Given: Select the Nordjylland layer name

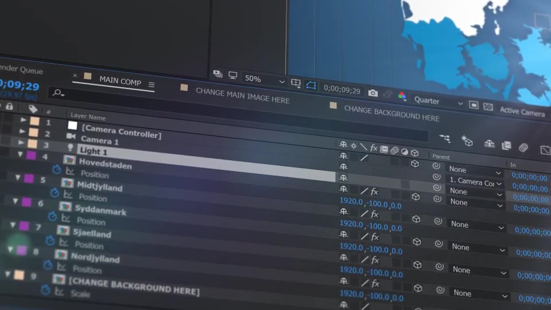Looking at the screenshot, I should [95, 258].
